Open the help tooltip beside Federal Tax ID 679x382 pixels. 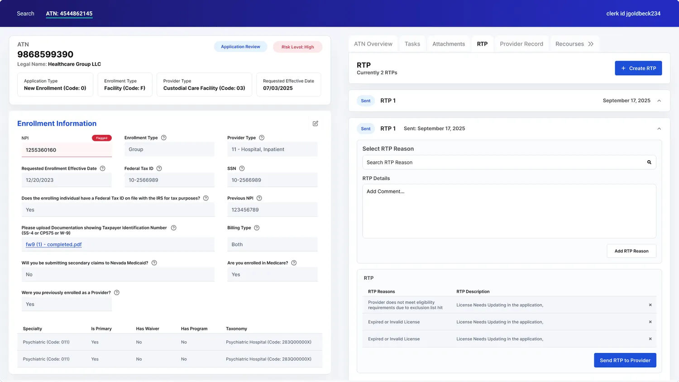click(x=159, y=168)
